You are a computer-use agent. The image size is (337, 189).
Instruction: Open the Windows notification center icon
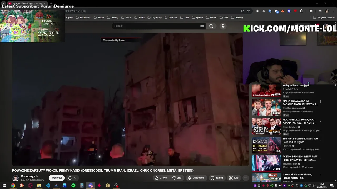[x=331, y=186]
